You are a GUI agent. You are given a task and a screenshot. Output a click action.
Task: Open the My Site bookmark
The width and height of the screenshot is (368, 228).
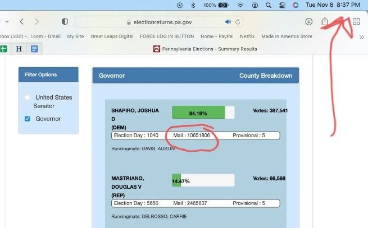click(75, 36)
